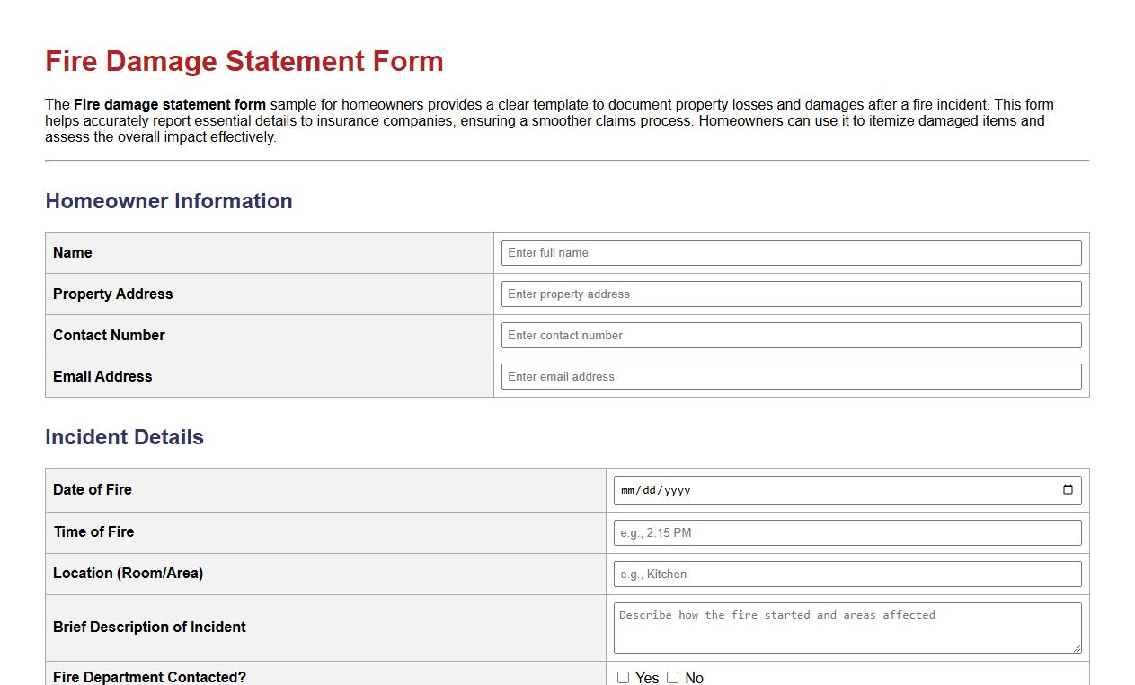Click the Date of Fire row label

pos(92,490)
